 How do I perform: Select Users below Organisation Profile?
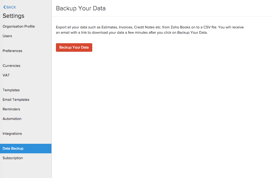[x=7, y=36]
